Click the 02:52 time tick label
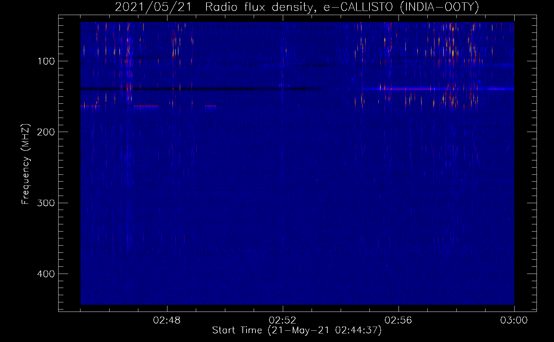The width and height of the screenshot is (554, 342). tap(283, 320)
